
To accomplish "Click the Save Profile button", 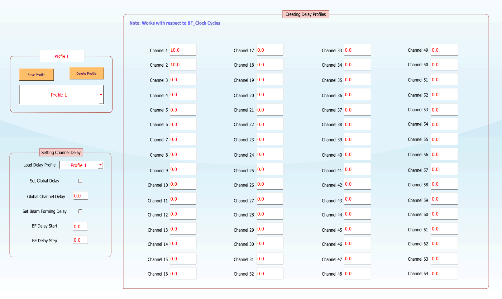I will 36,74.
